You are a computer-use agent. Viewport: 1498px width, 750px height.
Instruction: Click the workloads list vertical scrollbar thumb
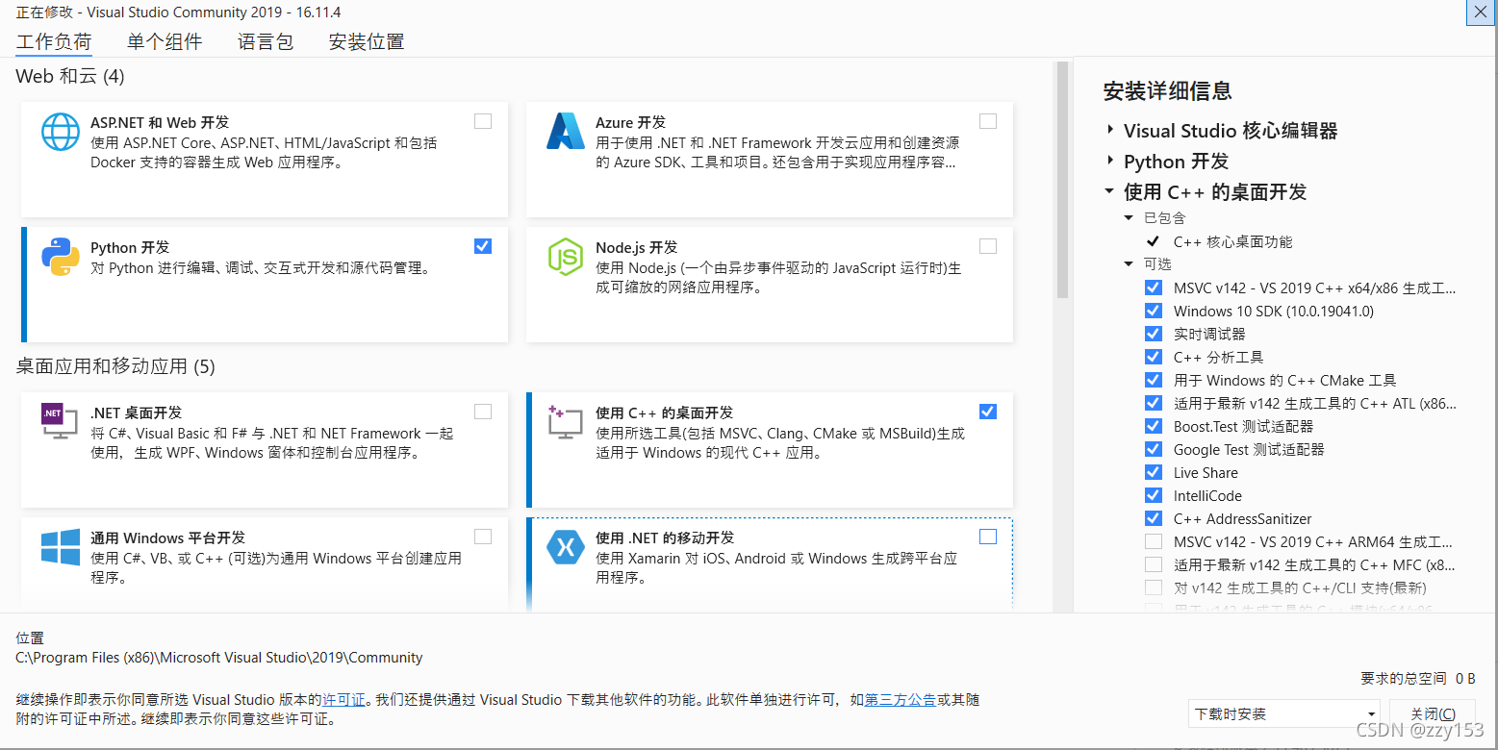point(1063,181)
